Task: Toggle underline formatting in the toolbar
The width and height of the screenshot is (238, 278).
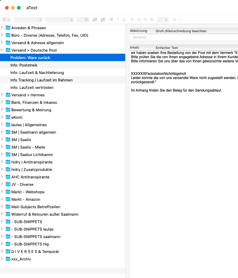Action: (124, 20)
